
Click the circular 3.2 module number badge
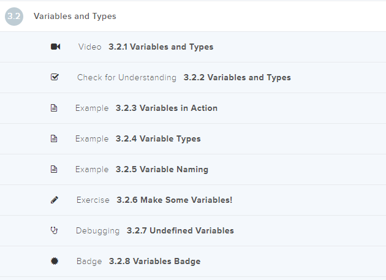[13, 17]
